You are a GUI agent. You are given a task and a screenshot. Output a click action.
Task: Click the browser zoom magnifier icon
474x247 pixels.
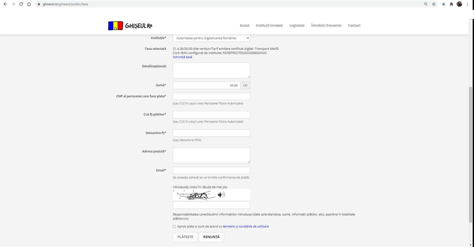(426, 4)
